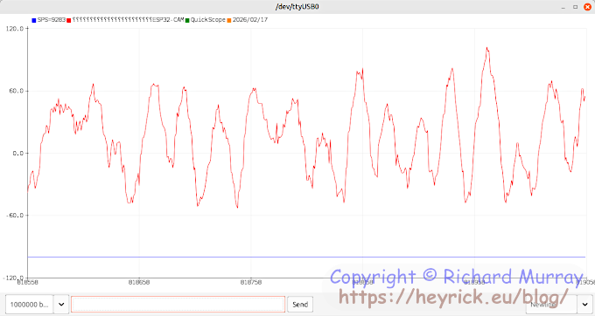595x316 pixels.
Task: Open the Newline line-ending dropdown arrow
Action: 584,305
